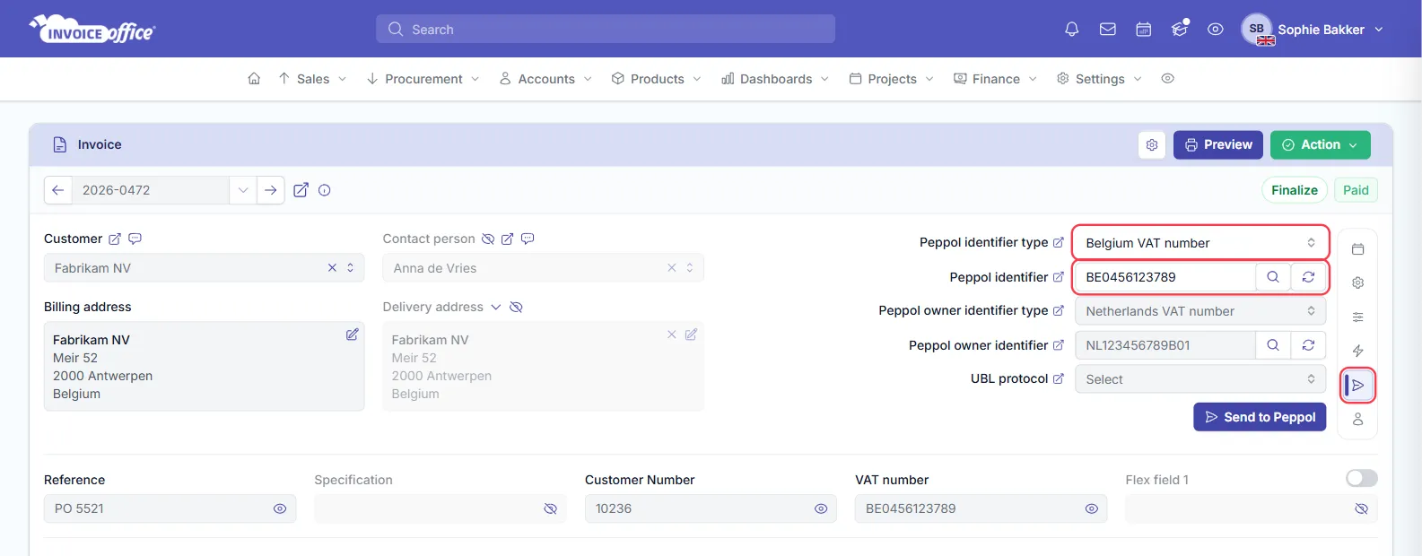1422x556 pixels.
Task: Finalize the invoice
Action: 1295,190
